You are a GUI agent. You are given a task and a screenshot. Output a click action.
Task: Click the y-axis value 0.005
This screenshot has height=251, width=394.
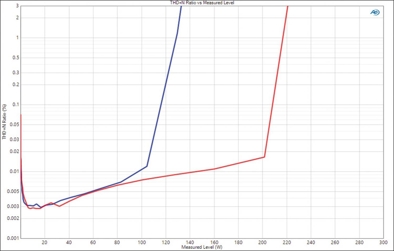coord(13,191)
